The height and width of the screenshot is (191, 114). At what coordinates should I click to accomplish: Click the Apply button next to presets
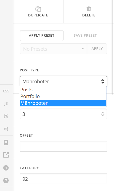pyautogui.click(x=97, y=49)
